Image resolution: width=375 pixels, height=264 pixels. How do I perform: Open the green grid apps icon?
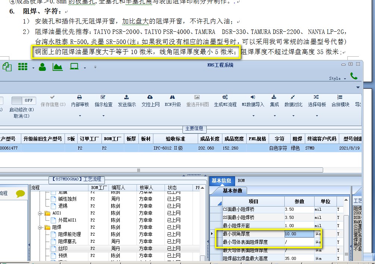click(x=23, y=67)
